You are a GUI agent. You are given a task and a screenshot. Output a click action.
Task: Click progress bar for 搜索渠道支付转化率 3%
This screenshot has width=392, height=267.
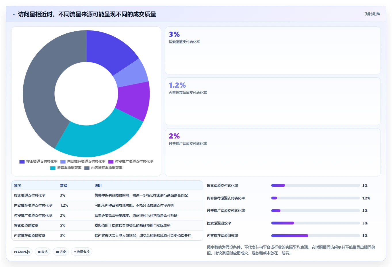315,185
